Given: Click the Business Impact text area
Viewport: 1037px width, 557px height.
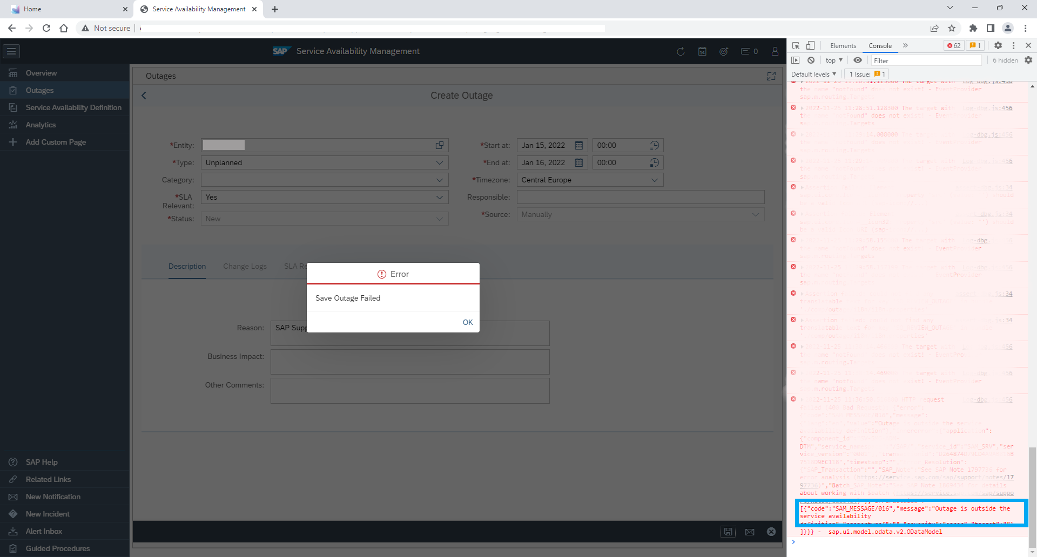Looking at the screenshot, I should (x=410, y=362).
